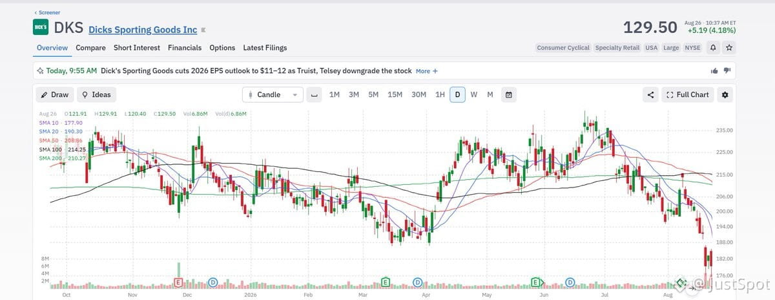Click the D dividend marker in June

click(570, 282)
